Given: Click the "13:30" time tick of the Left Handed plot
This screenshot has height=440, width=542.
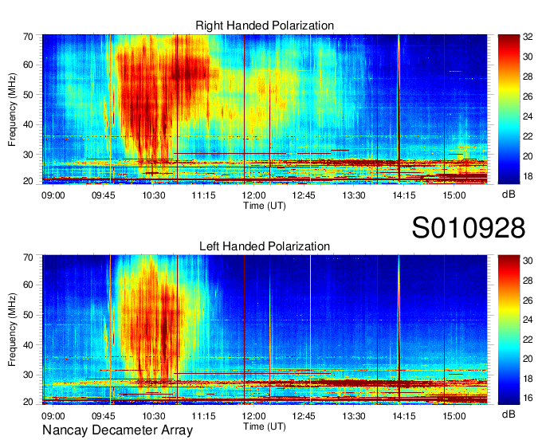Looking at the screenshot, I should (x=354, y=416).
